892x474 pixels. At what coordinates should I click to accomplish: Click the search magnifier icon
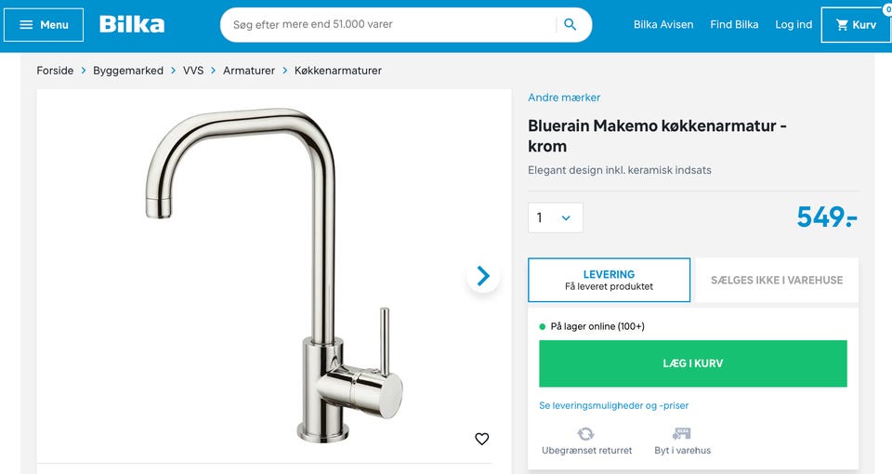(x=571, y=25)
